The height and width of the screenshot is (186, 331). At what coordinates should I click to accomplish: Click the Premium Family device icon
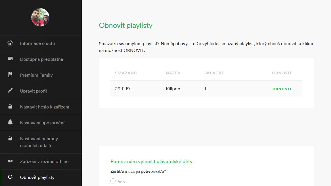coord(10,74)
